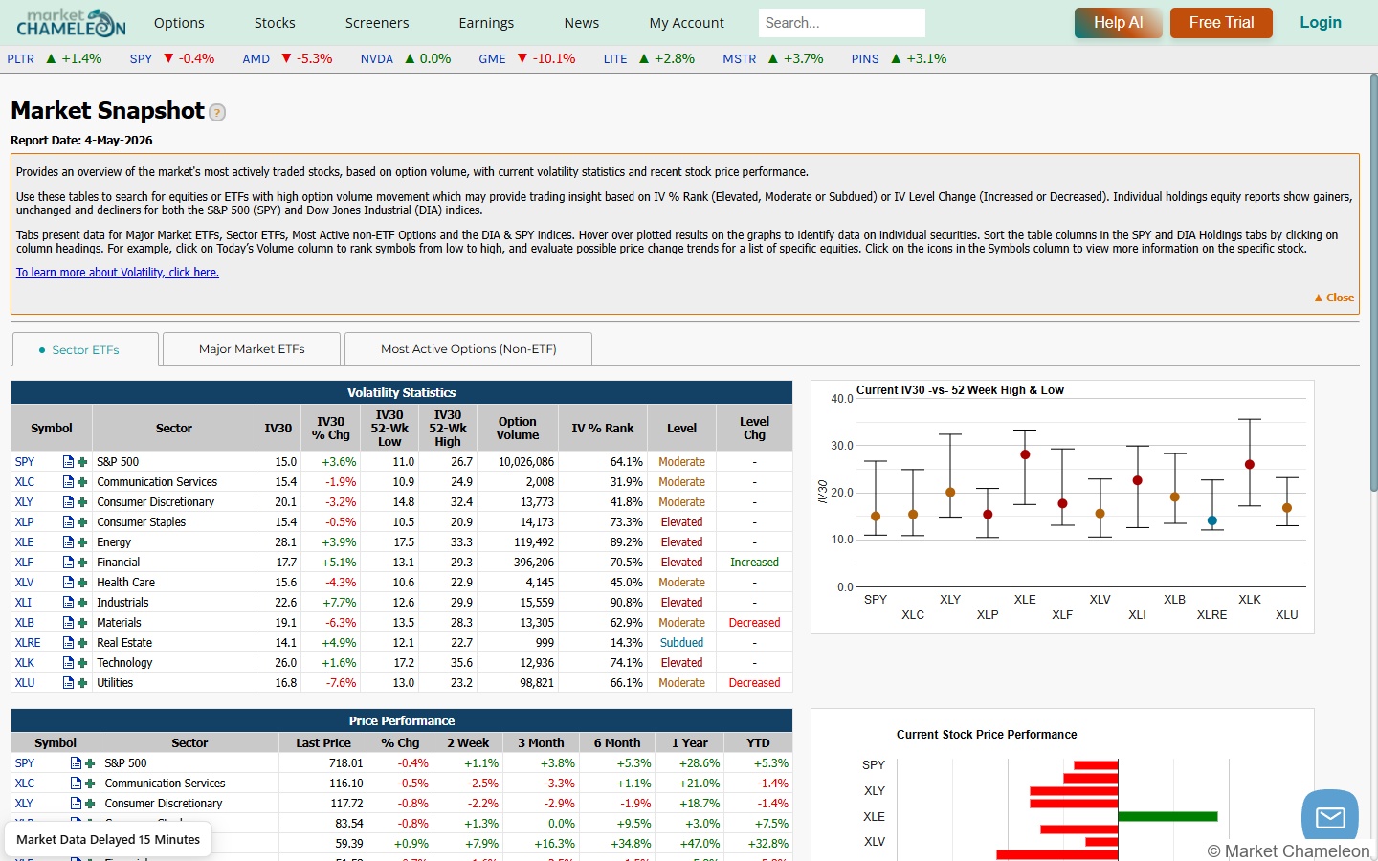Sort by the IV30 column header

point(278,429)
